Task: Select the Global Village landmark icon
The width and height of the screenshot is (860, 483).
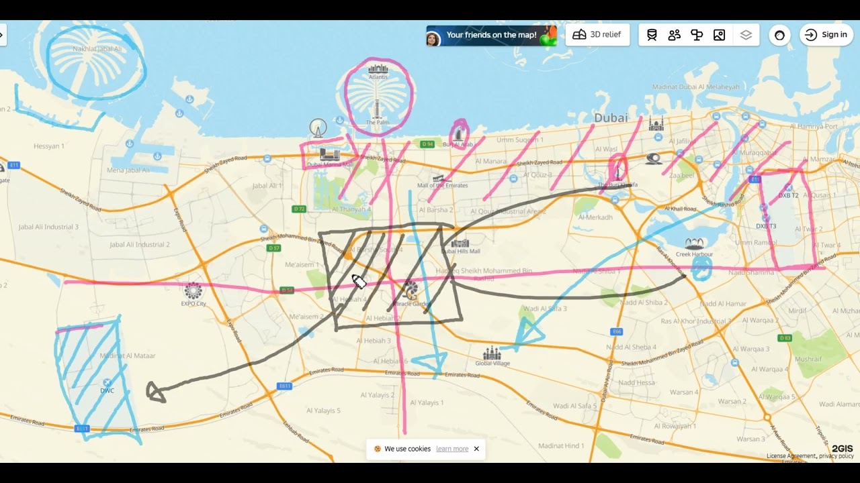Action: click(x=492, y=353)
